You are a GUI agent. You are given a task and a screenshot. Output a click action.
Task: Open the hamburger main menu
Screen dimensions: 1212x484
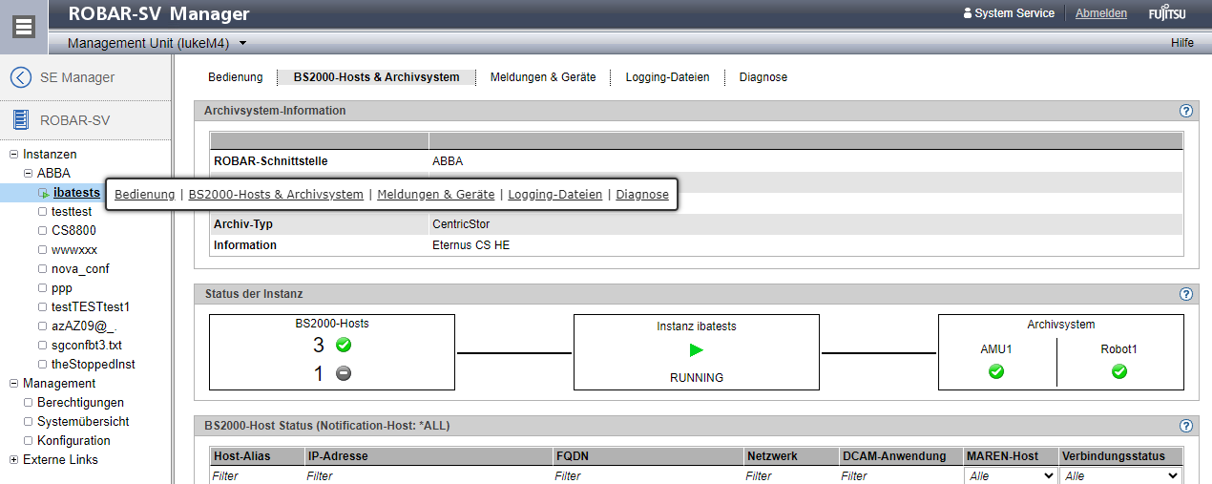click(24, 26)
